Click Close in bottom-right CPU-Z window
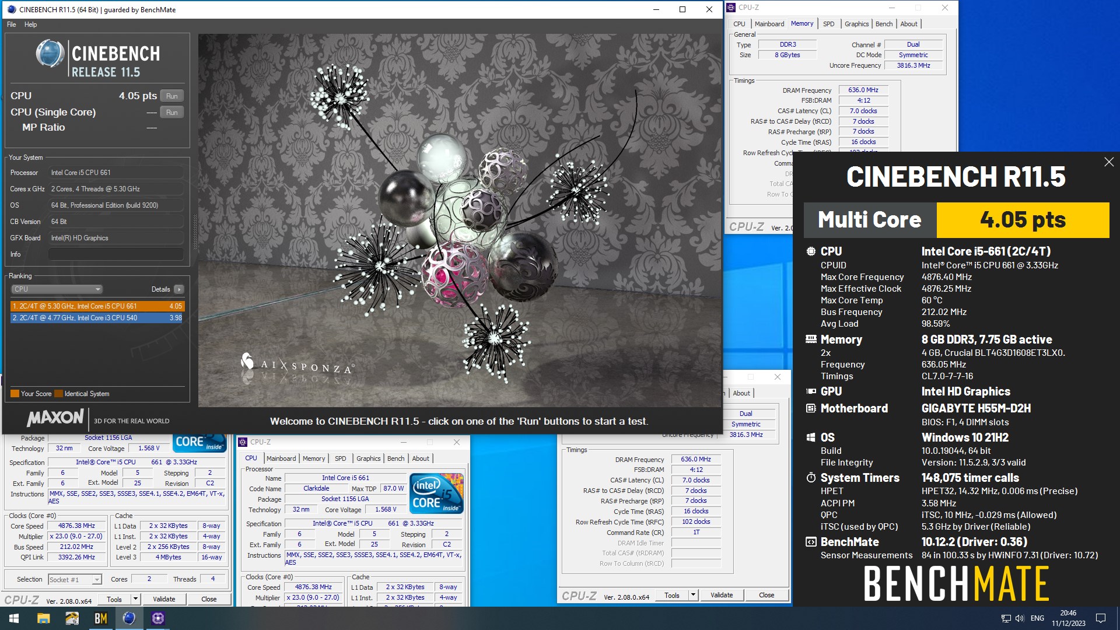This screenshot has height=630, width=1120. pos(766,595)
